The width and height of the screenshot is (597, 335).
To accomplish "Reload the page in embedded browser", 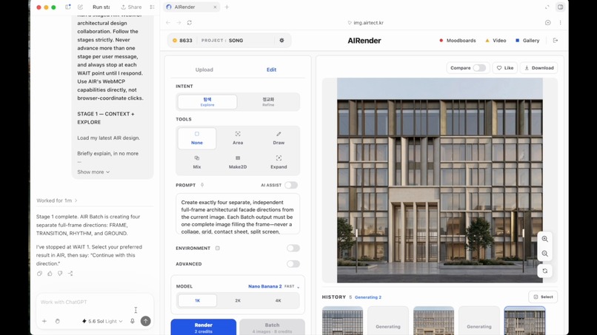I will point(189,23).
